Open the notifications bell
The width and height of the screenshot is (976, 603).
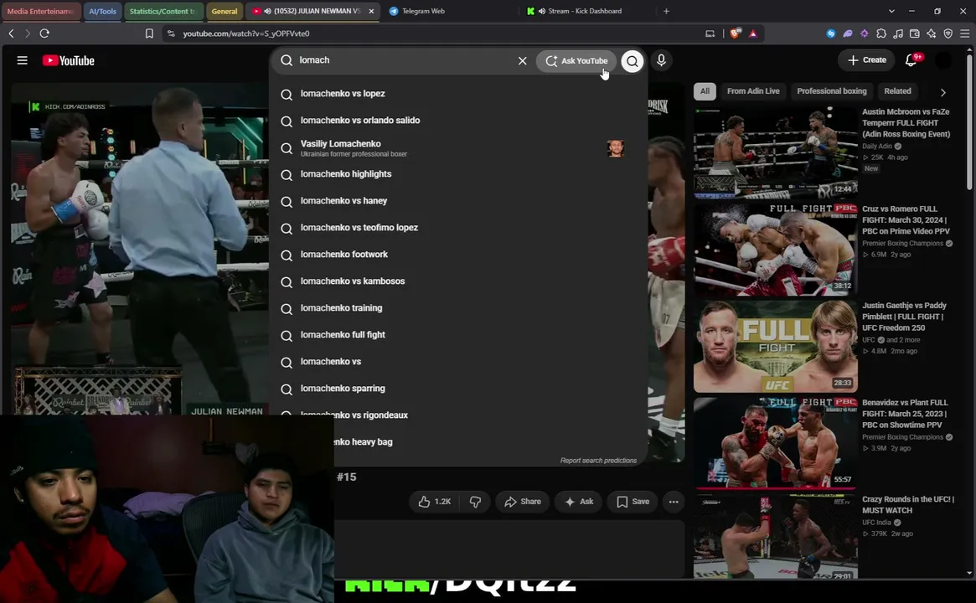click(911, 60)
